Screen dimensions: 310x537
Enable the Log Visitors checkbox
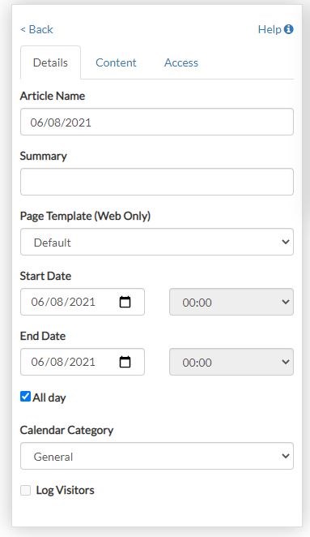click(x=25, y=490)
